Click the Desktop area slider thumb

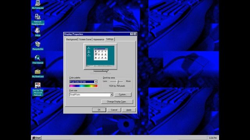point(118,82)
